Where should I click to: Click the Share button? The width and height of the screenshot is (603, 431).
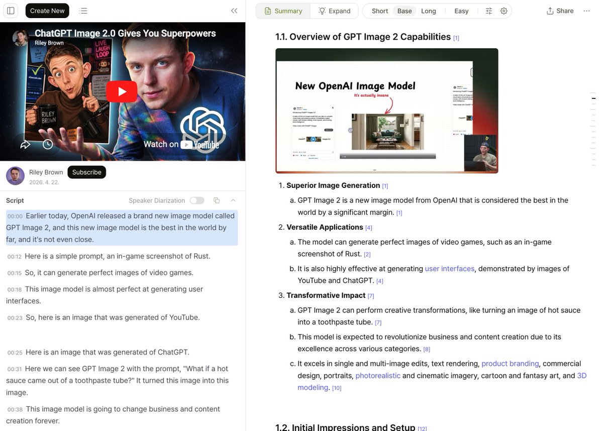[x=560, y=11]
